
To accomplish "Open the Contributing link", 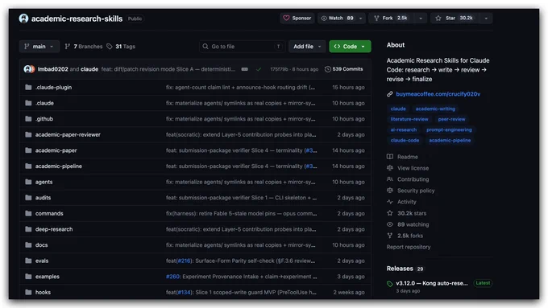I will [x=413, y=179].
